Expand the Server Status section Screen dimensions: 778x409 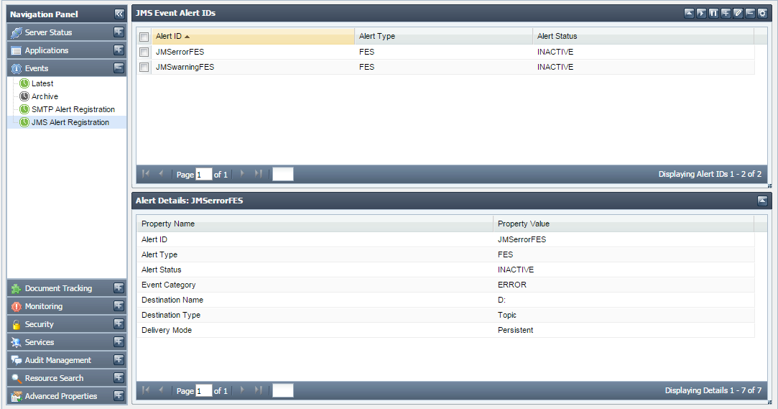point(119,32)
